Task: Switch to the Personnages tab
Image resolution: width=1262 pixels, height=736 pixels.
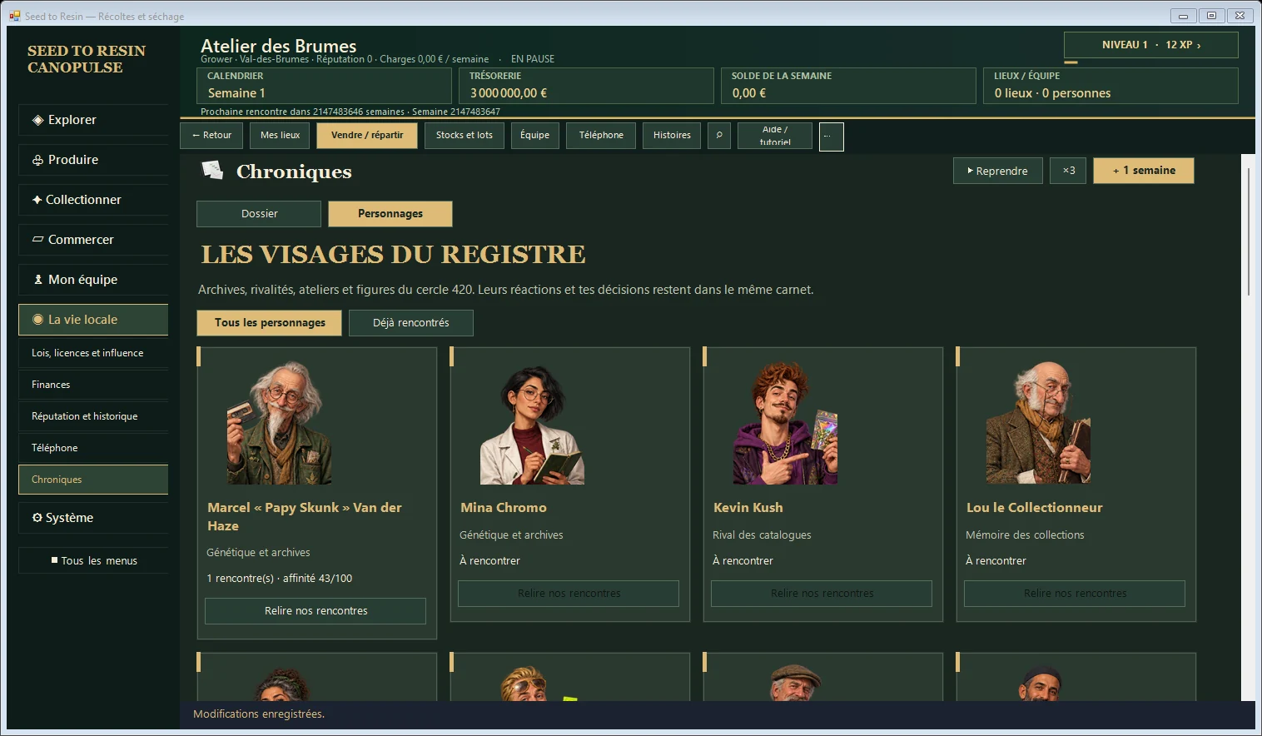Action: 390,214
